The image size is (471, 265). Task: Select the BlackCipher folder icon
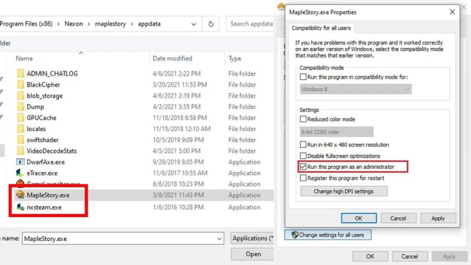(x=21, y=84)
